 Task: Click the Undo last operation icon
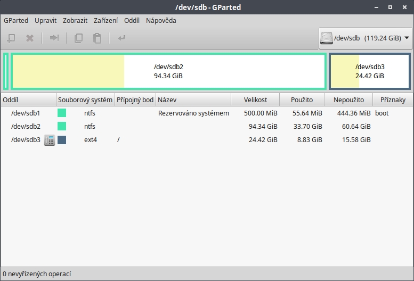click(x=121, y=38)
